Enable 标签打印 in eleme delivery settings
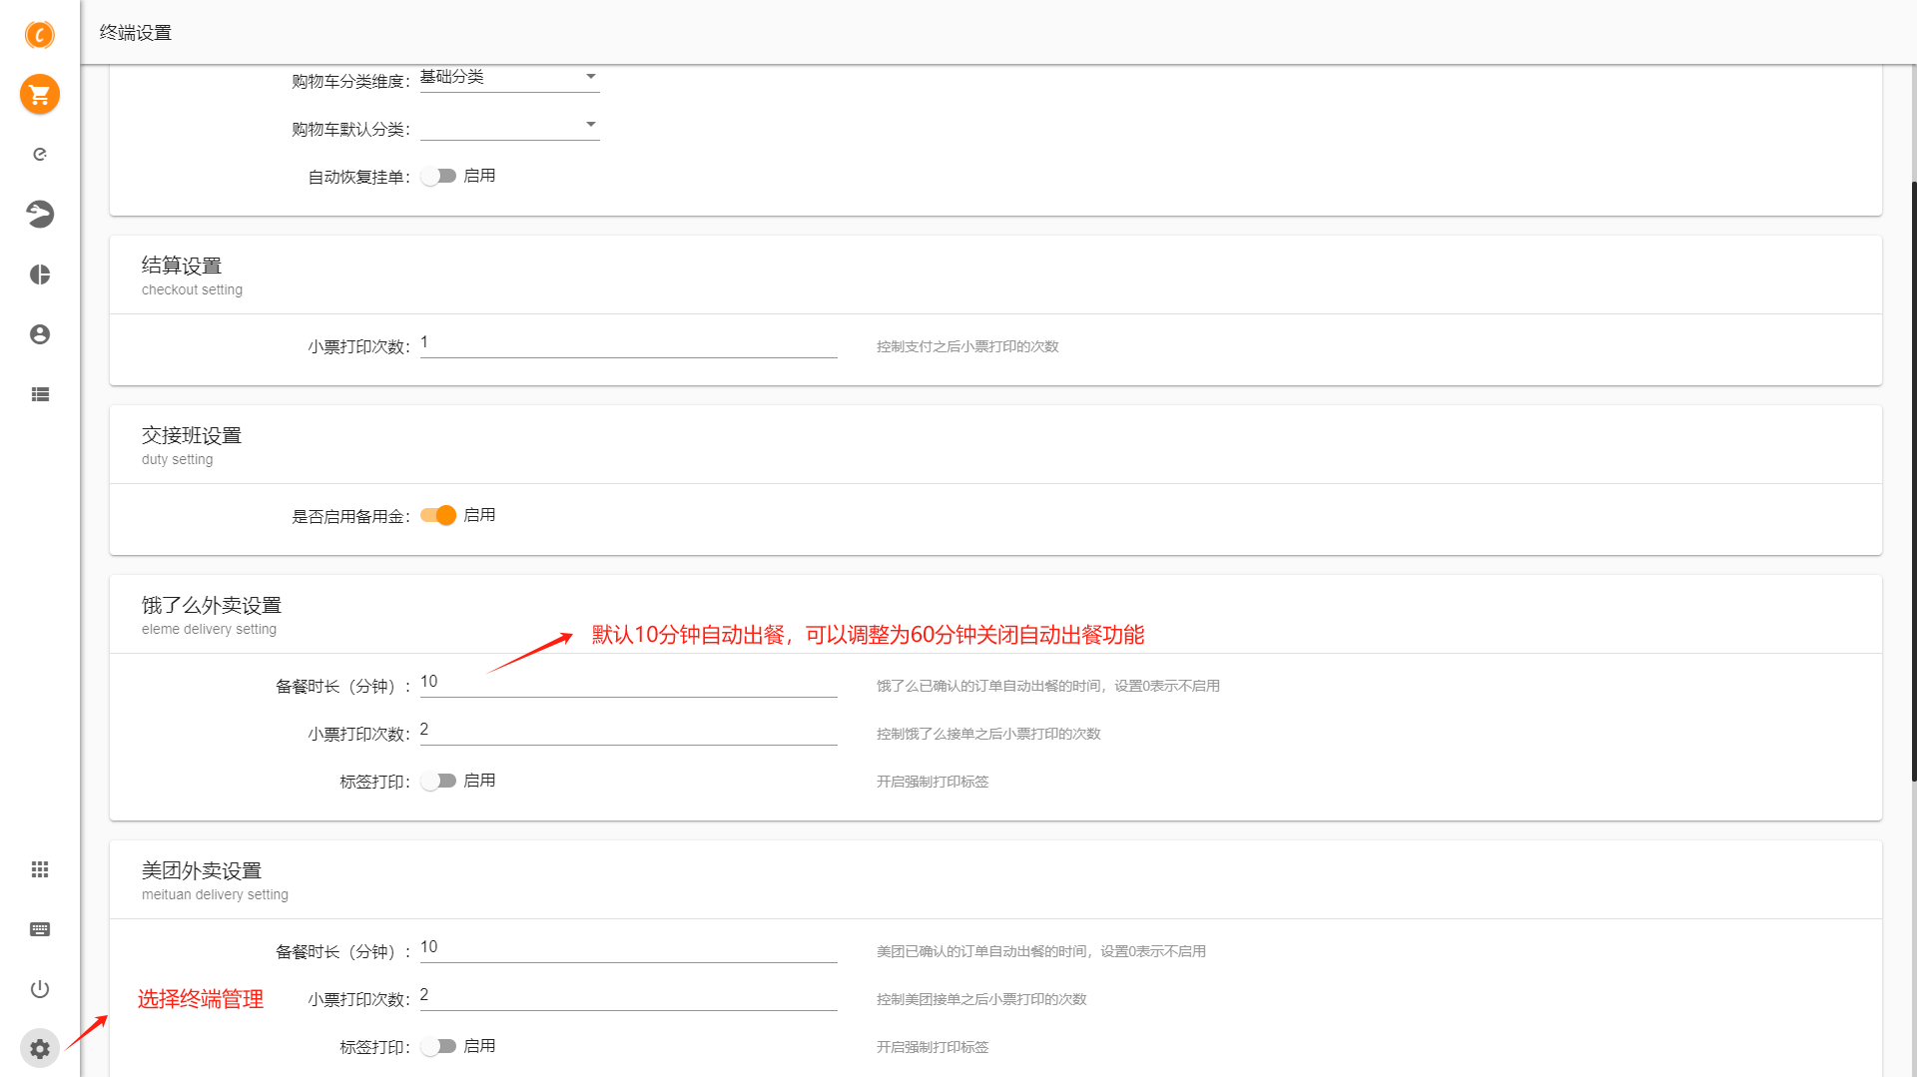 438,782
